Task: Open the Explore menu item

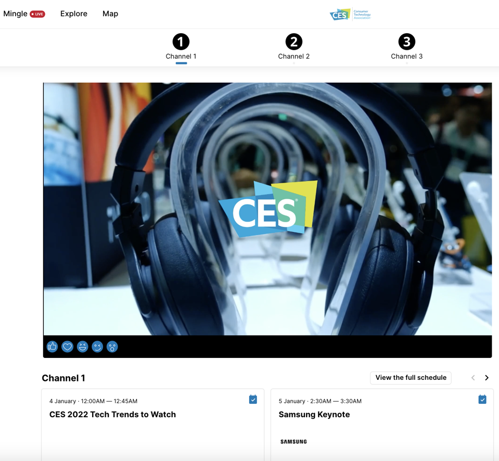Action: (x=73, y=14)
